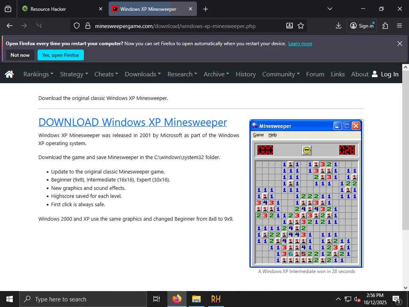Open the History nav item
The width and height of the screenshot is (409, 307).
(246, 74)
